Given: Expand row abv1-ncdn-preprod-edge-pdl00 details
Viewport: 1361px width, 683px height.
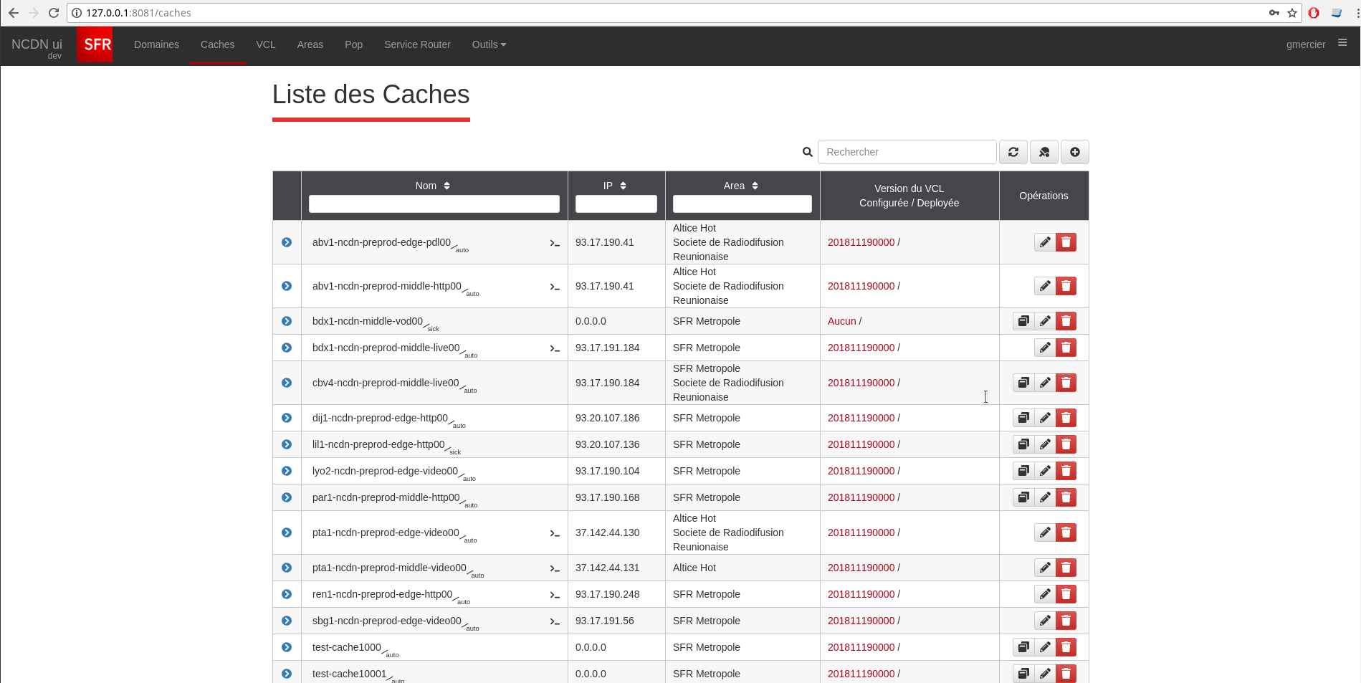Looking at the screenshot, I should (287, 242).
